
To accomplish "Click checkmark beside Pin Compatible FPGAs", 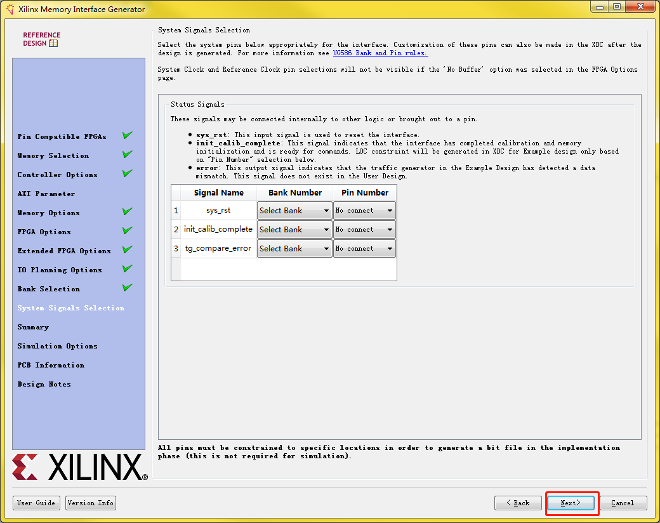I will [x=127, y=135].
